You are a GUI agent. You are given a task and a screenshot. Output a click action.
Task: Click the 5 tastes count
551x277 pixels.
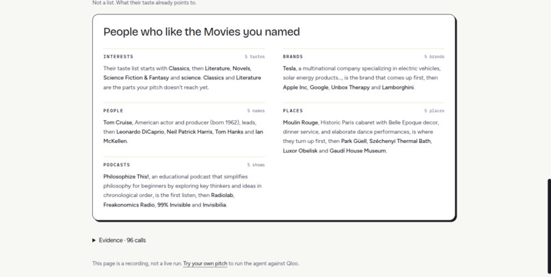click(x=255, y=57)
